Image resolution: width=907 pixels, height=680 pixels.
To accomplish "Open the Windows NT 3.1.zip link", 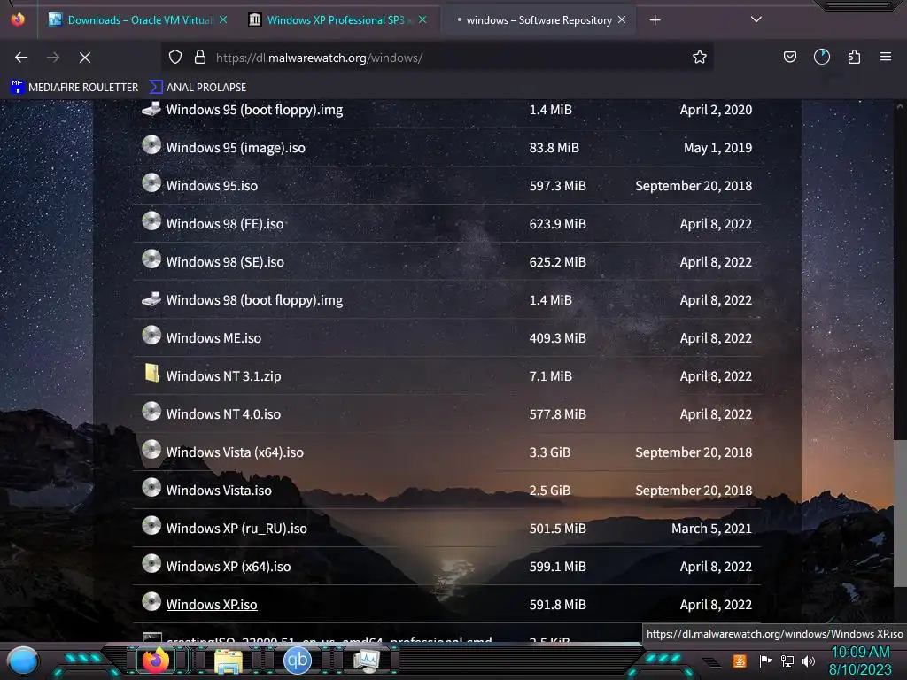I will pos(223,376).
